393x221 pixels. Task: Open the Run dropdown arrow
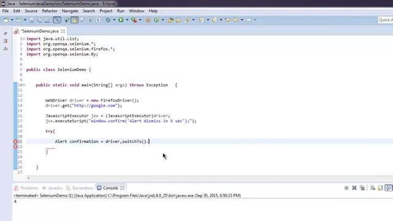(x=127, y=20)
